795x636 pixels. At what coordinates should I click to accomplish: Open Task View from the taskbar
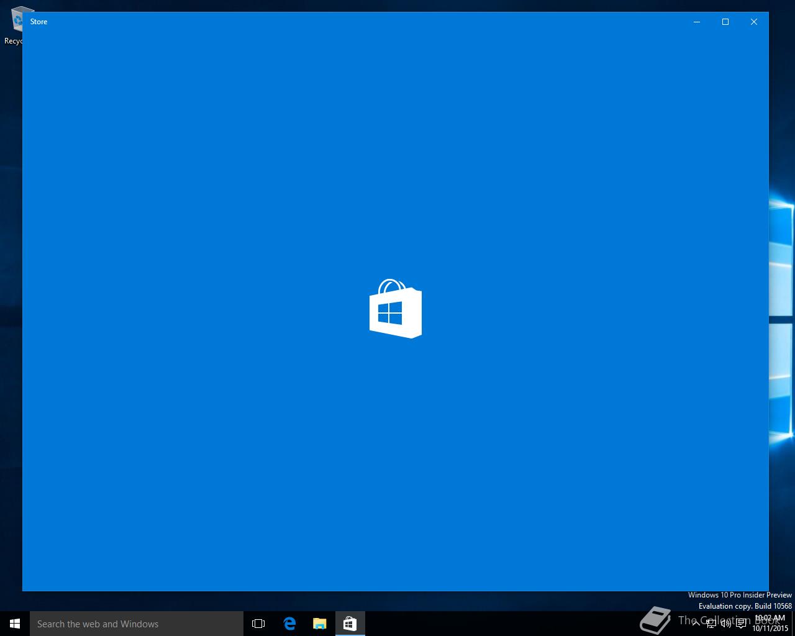point(258,624)
